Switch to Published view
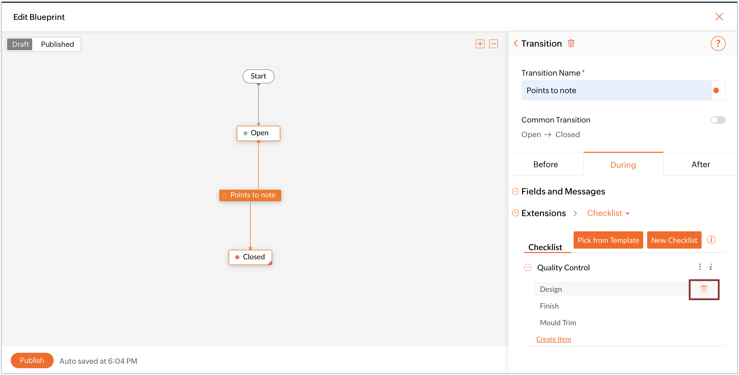The width and height of the screenshot is (739, 375). click(x=57, y=44)
